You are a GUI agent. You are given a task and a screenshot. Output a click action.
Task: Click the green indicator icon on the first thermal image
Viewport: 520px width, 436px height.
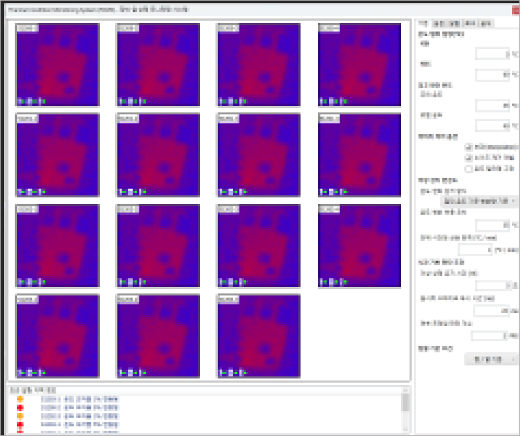click(43, 101)
